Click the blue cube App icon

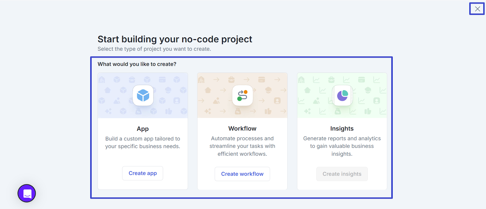[143, 96]
